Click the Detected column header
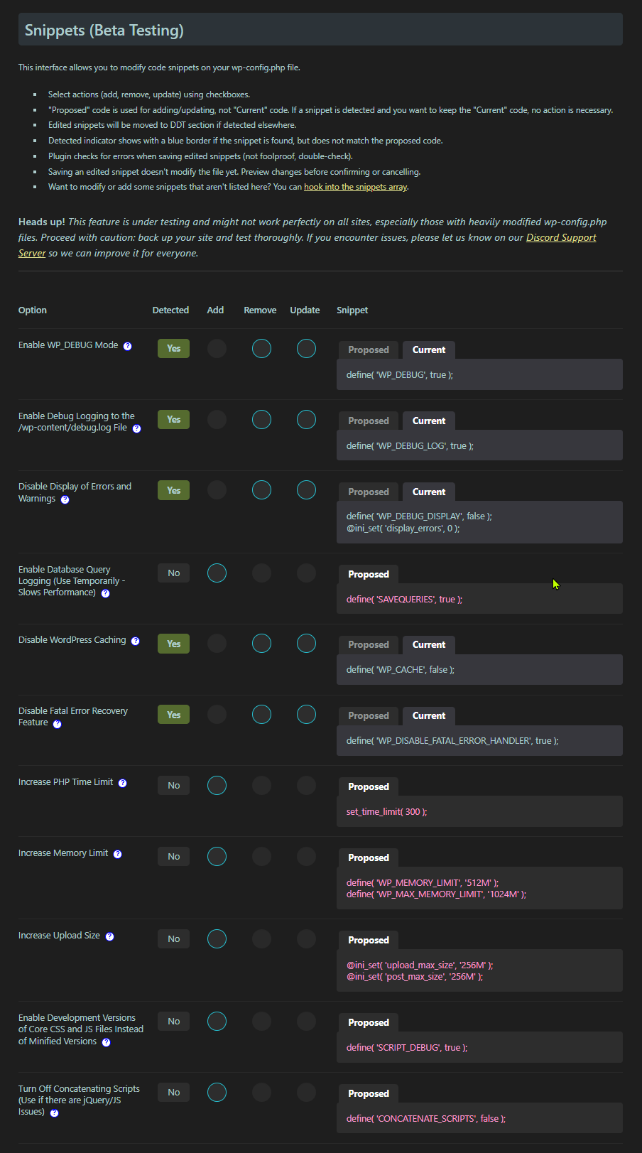 170,310
